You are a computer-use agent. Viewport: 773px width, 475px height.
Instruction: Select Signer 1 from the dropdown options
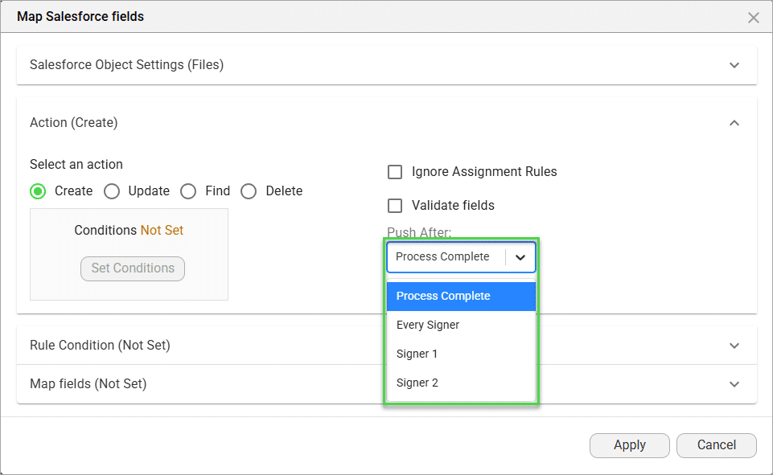(417, 354)
